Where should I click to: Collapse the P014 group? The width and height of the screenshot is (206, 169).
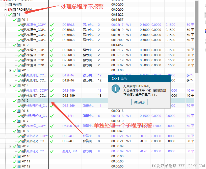(x=10, y=86)
